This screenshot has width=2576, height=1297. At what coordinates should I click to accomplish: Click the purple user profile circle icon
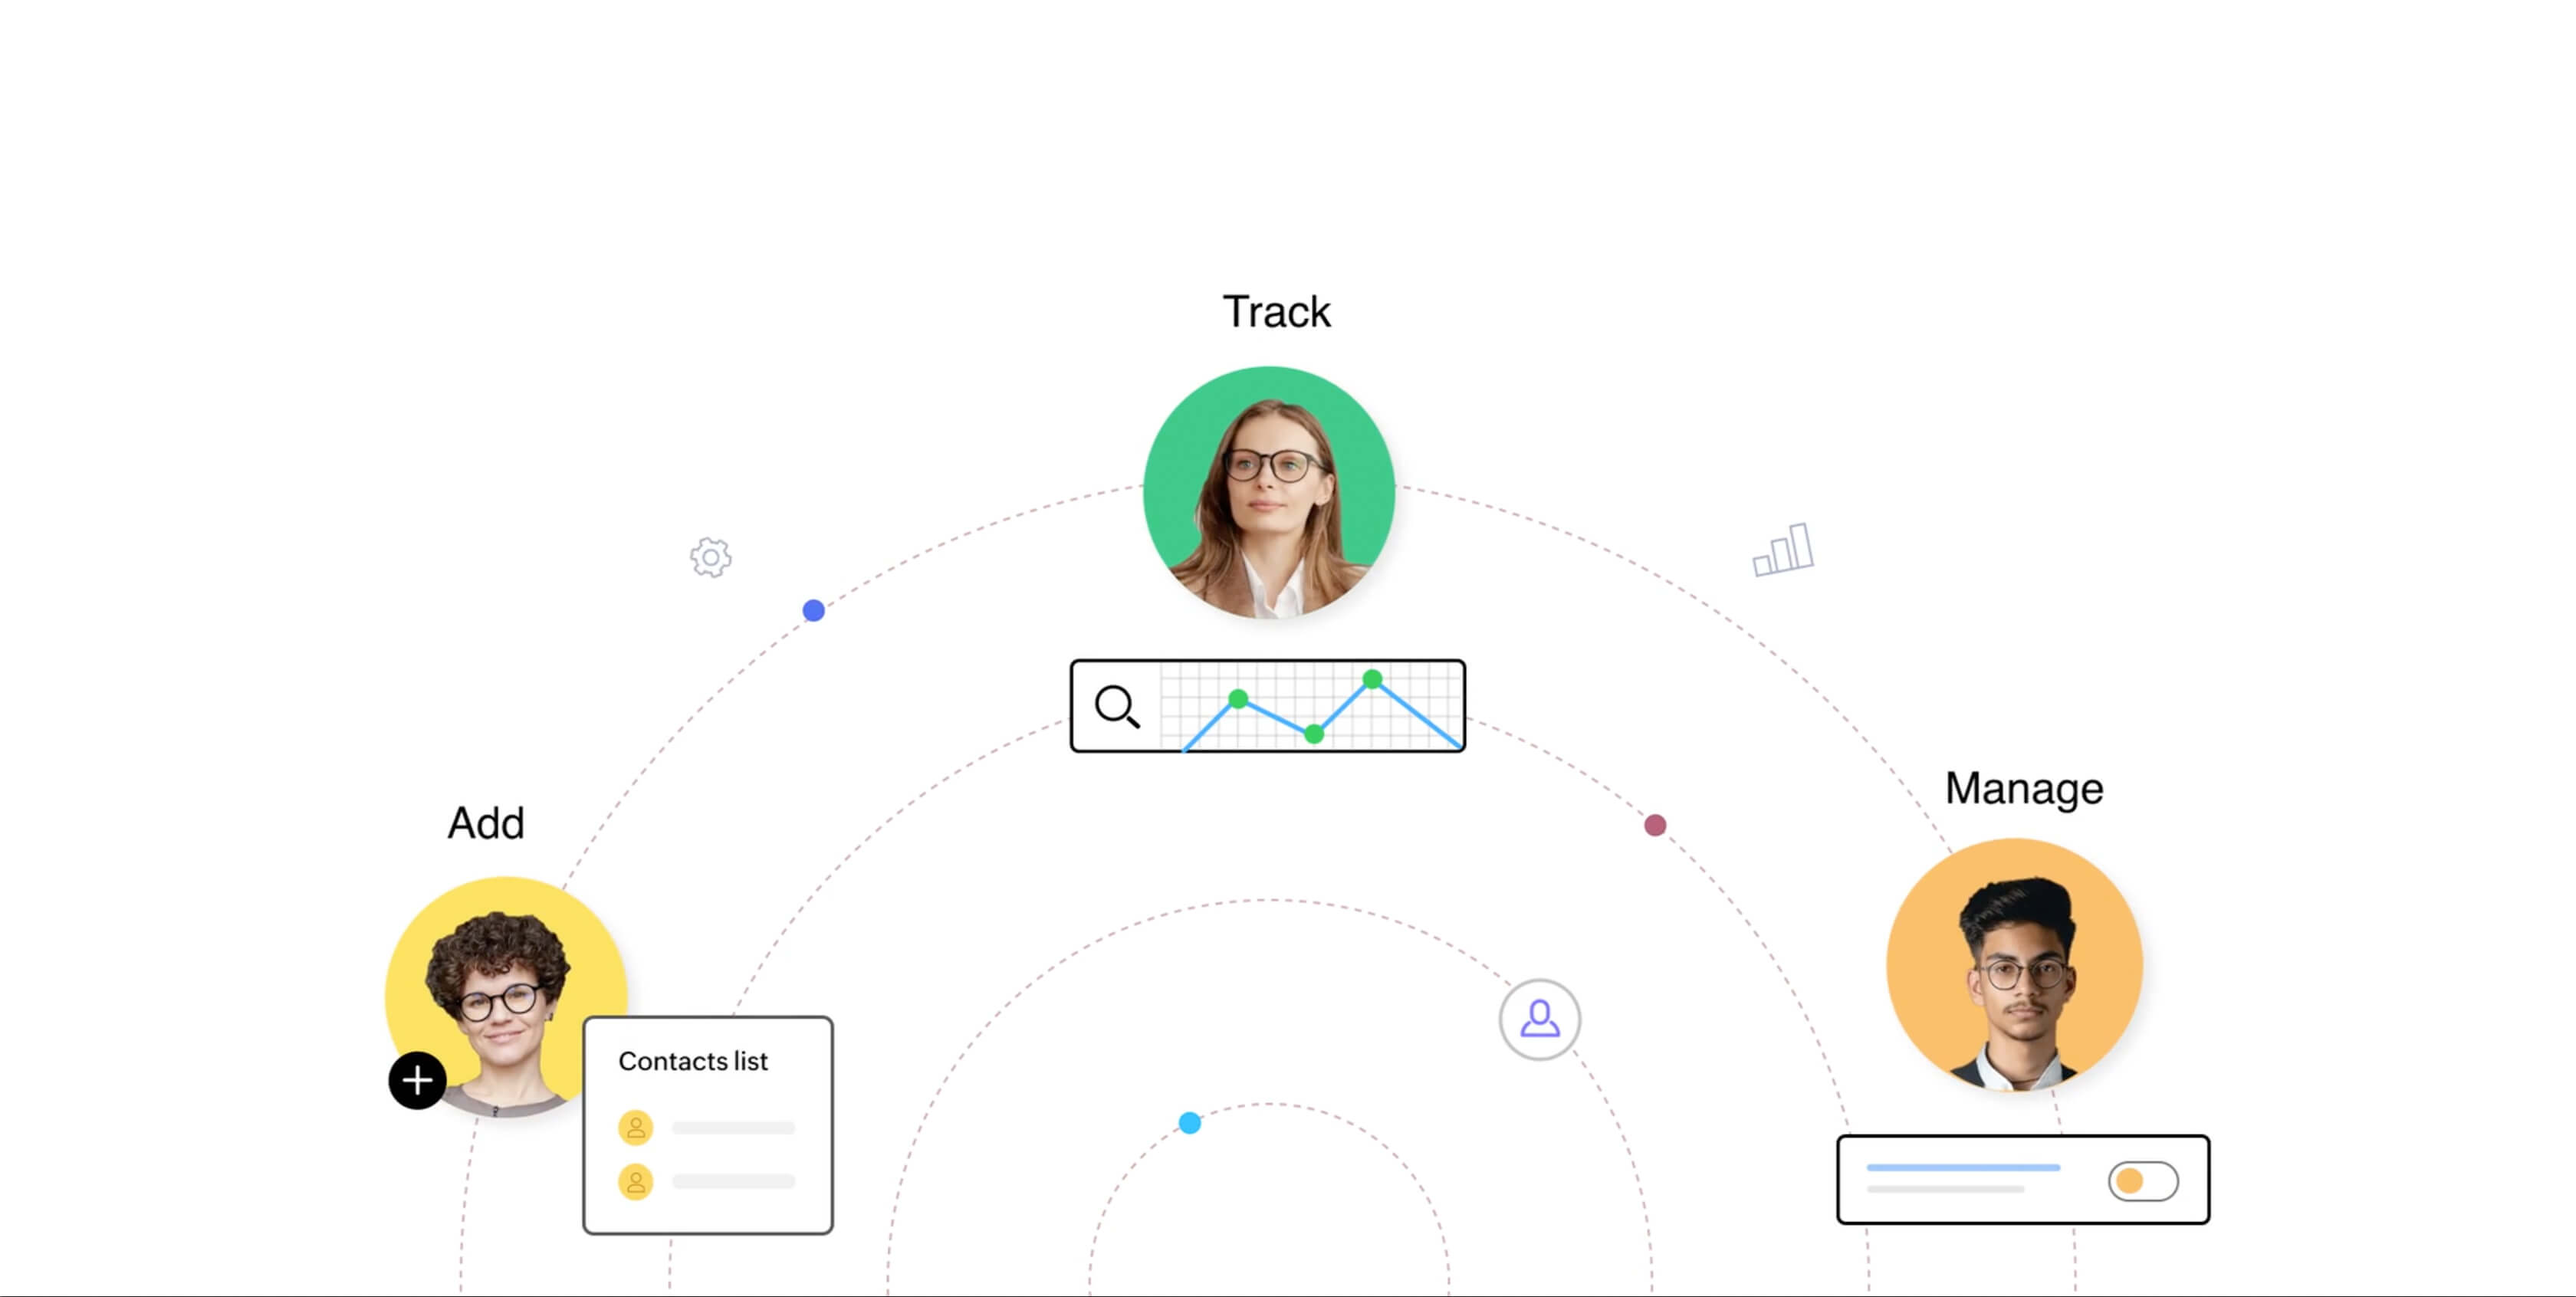1539,1019
